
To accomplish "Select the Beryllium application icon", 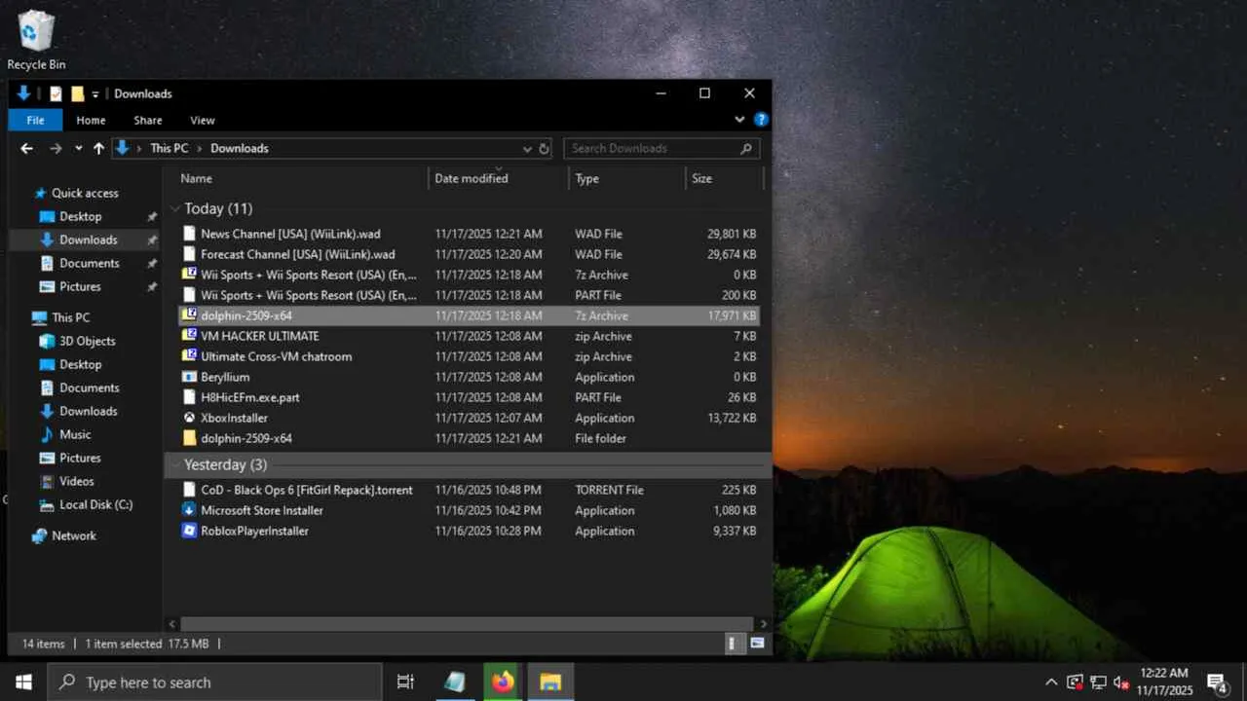I will [x=190, y=377].
